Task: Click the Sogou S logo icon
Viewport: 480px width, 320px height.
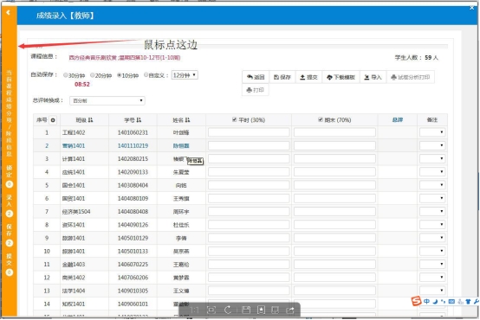Action: click(x=417, y=301)
